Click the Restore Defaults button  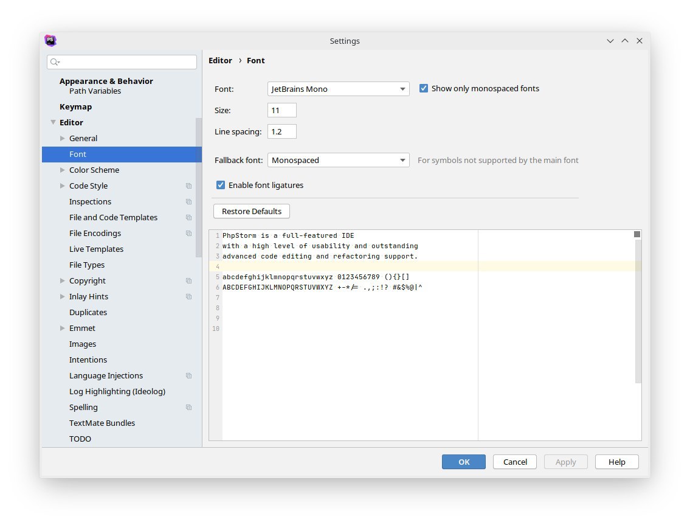point(252,212)
